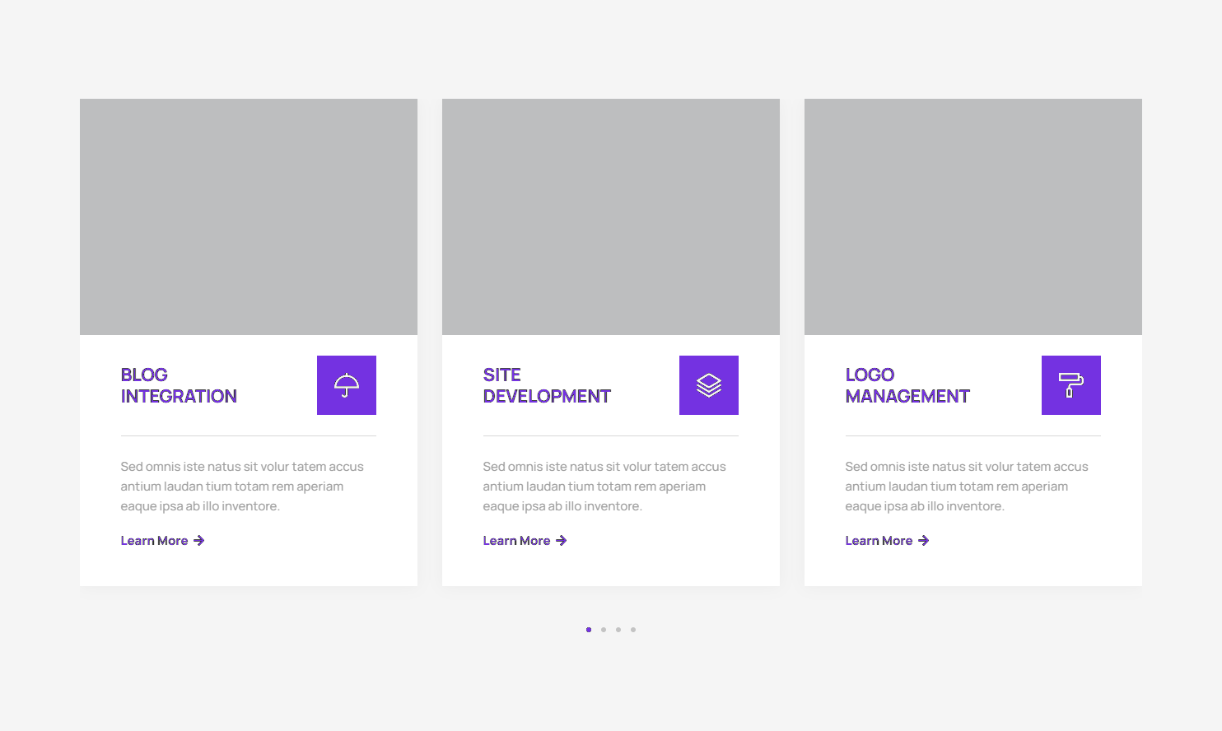Visit Learn More under Logo Management

[879, 541]
